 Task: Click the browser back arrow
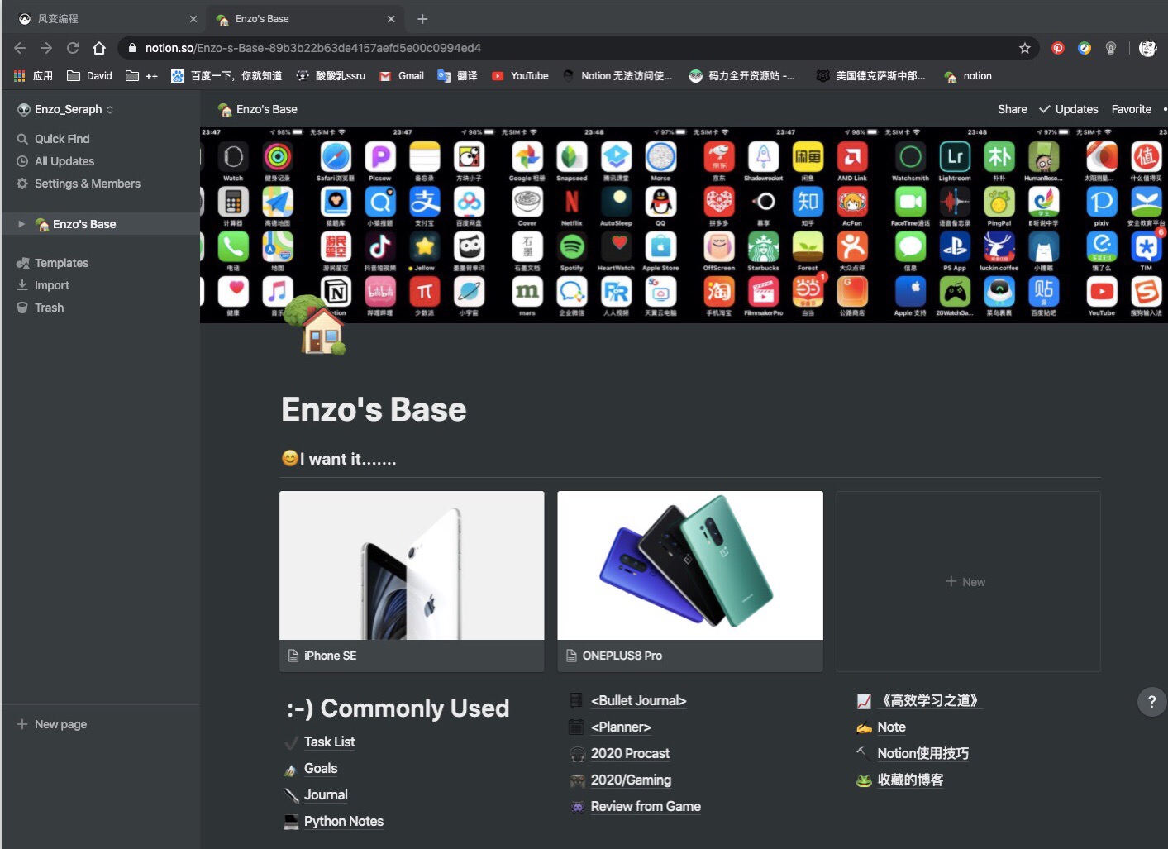pyautogui.click(x=20, y=48)
